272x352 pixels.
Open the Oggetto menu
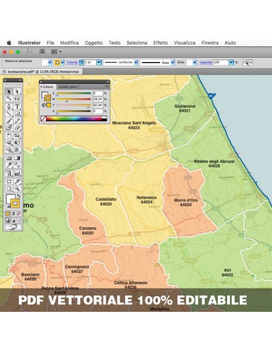[94, 43]
